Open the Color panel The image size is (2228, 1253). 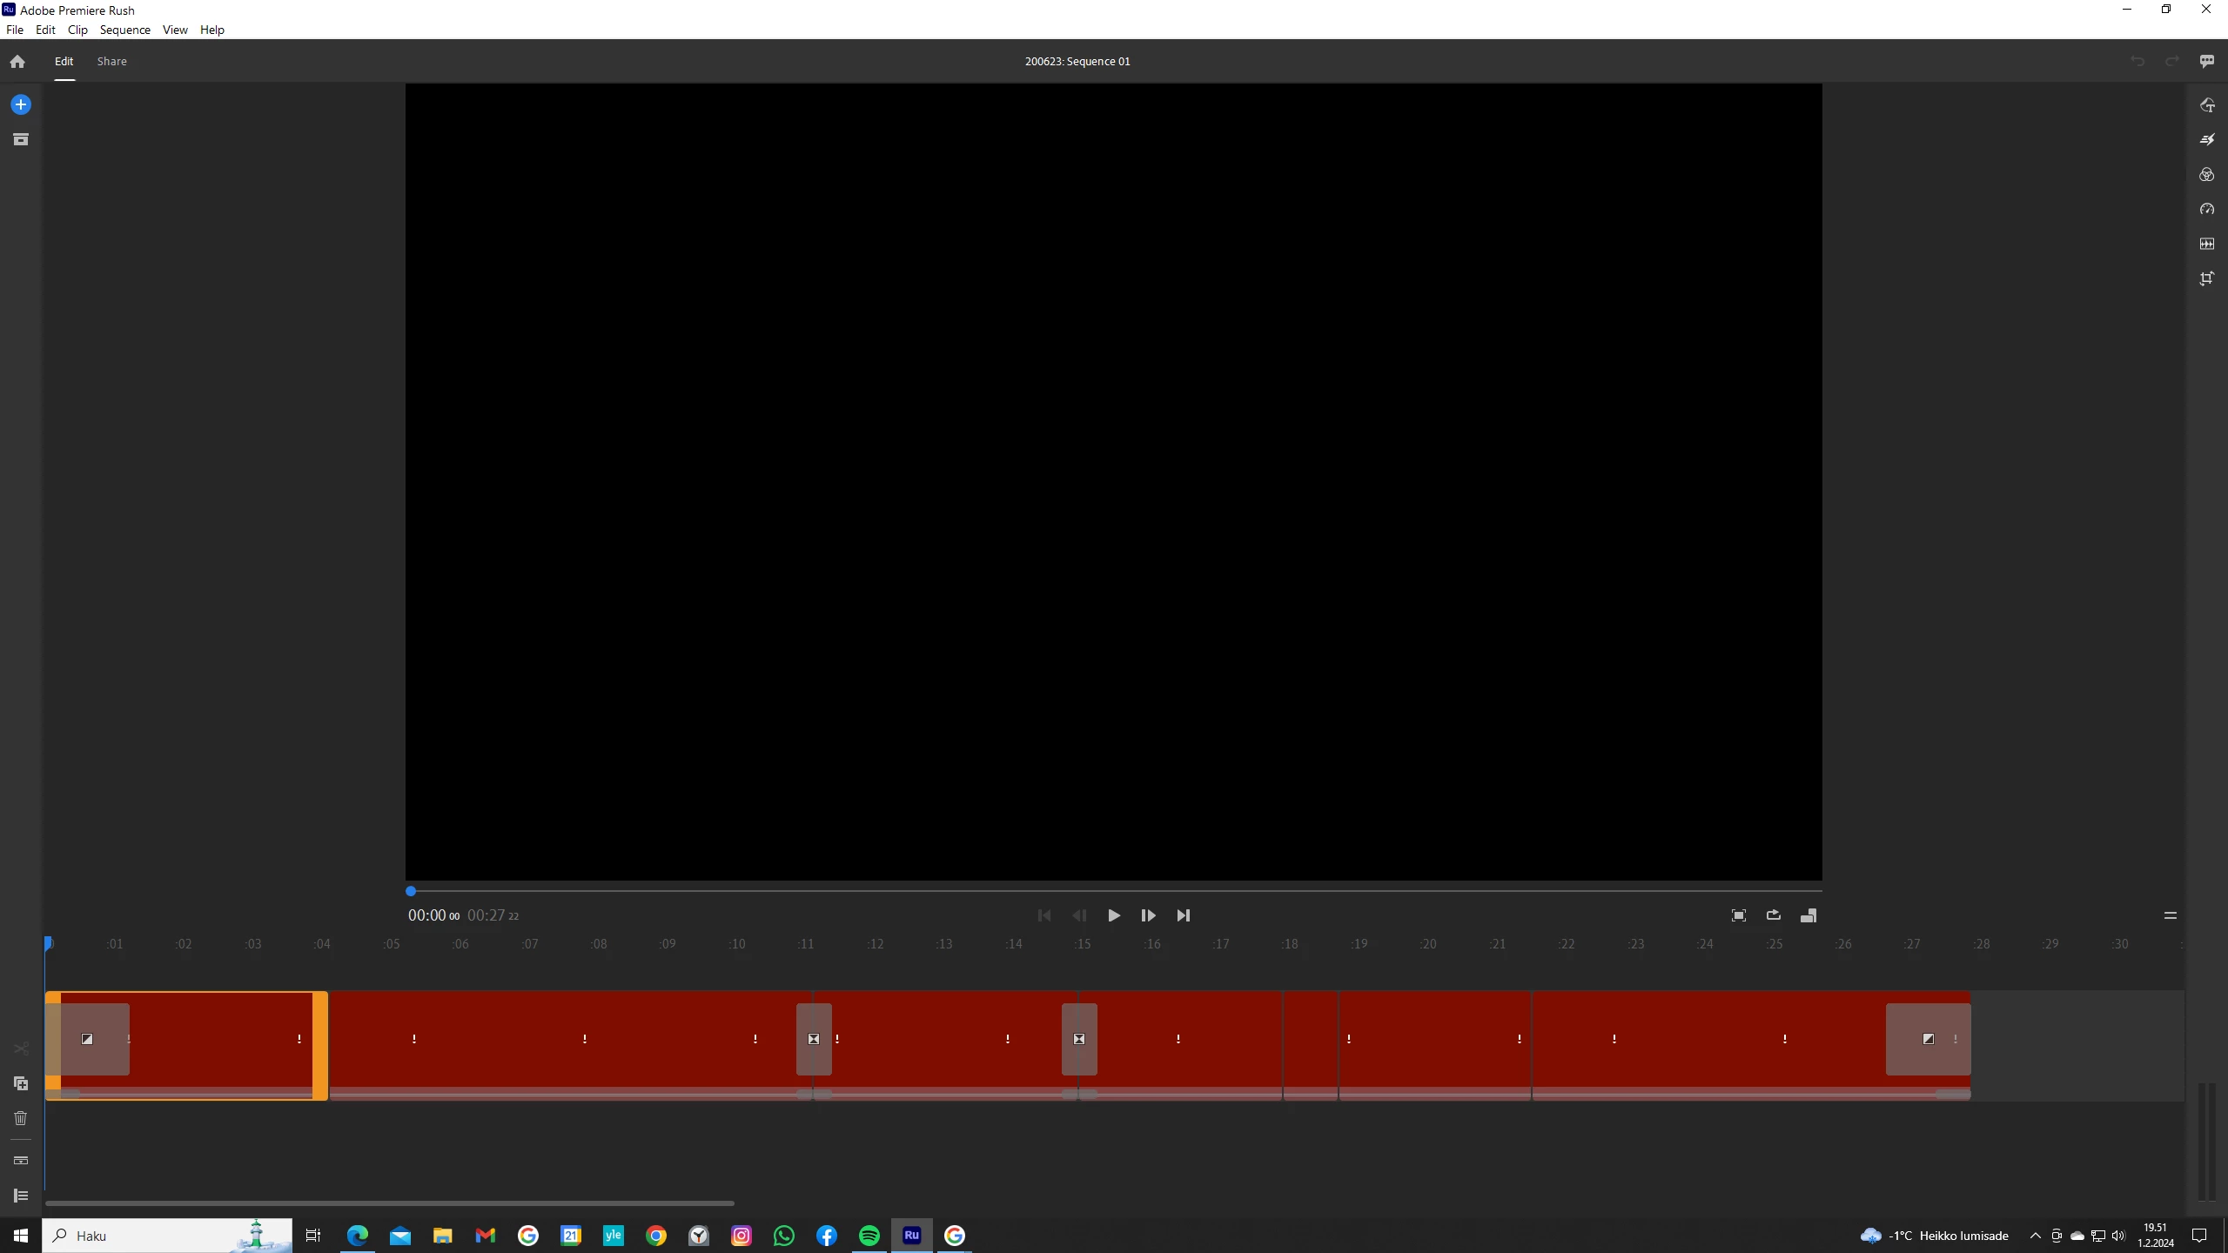click(x=2207, y=175)
